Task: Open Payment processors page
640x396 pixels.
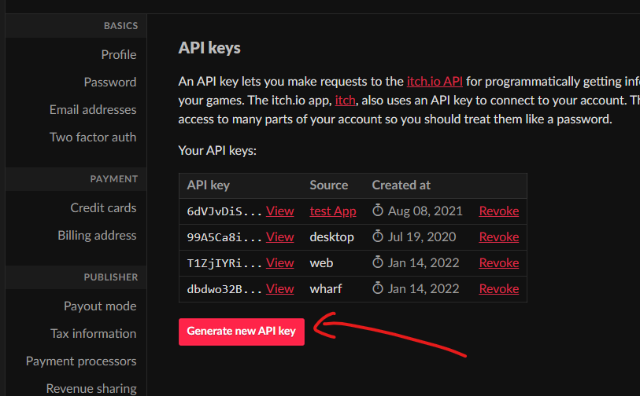Action: [x=81, y=361]
